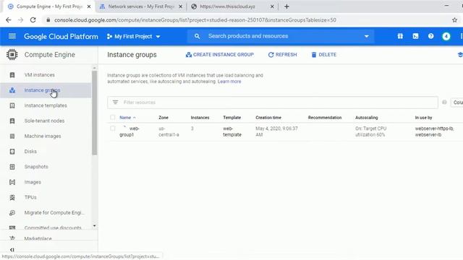Viewport: 463px width, 260px height.
Task: Focus the Filter resources input field
Action: pyautogui.click(x=272, y=103)
